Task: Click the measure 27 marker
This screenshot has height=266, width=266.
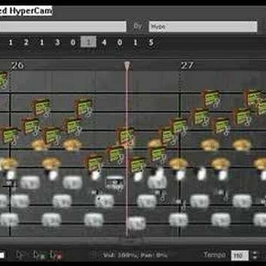Action: (x=187, y=65)
